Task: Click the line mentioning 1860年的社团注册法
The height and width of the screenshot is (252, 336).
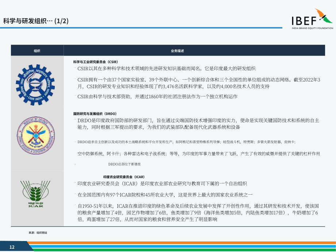Action: point(157,97)
